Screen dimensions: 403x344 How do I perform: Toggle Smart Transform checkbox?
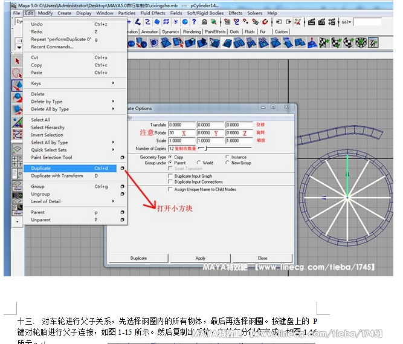click(x=170, y=169)
